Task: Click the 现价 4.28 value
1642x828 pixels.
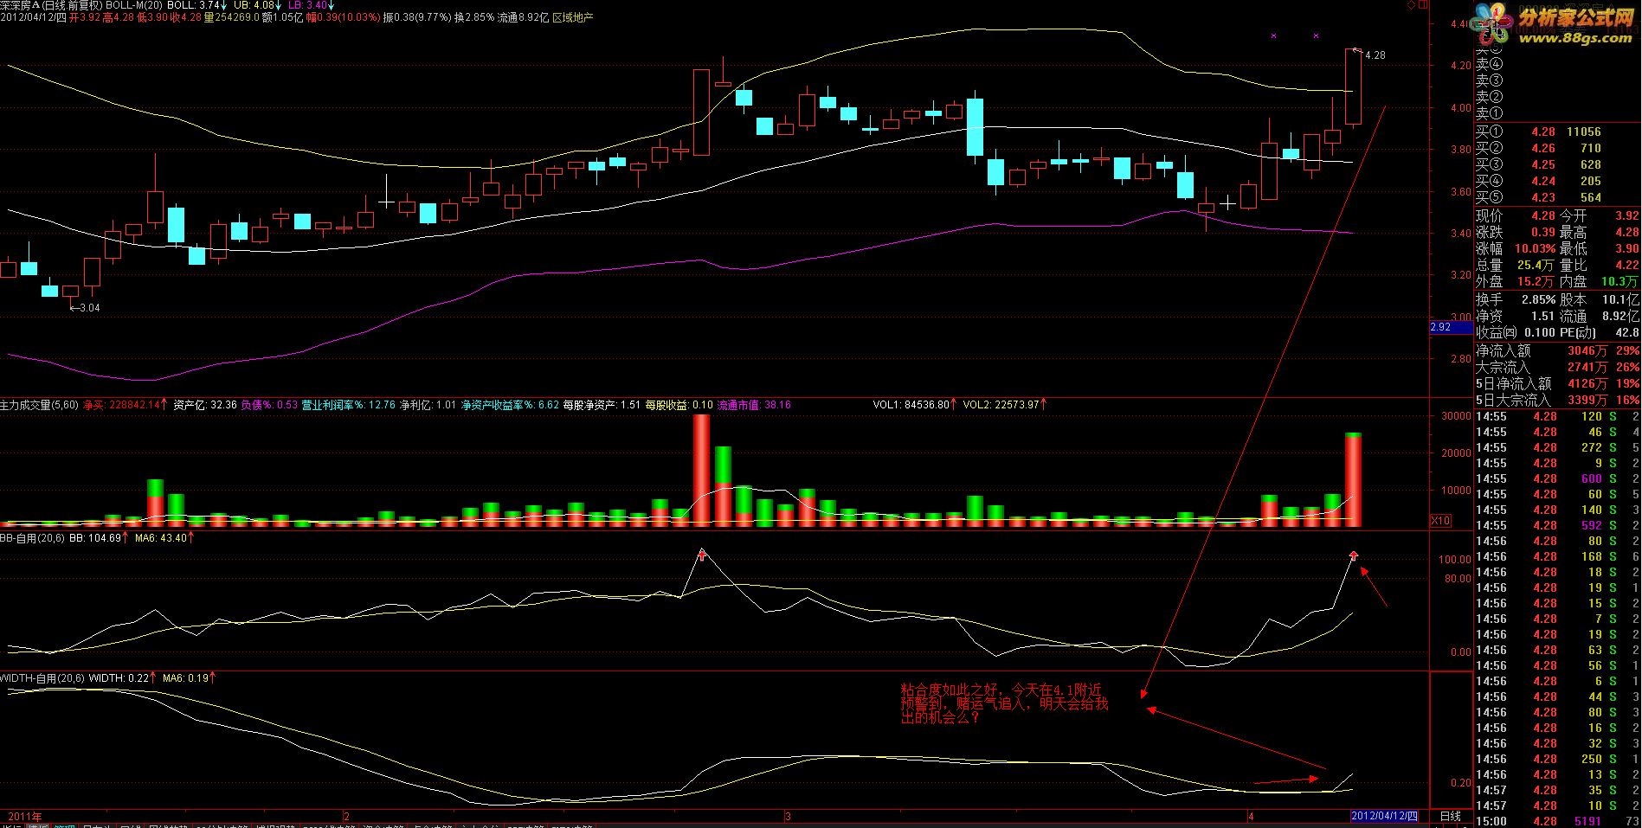Action: click(1543, 215)
